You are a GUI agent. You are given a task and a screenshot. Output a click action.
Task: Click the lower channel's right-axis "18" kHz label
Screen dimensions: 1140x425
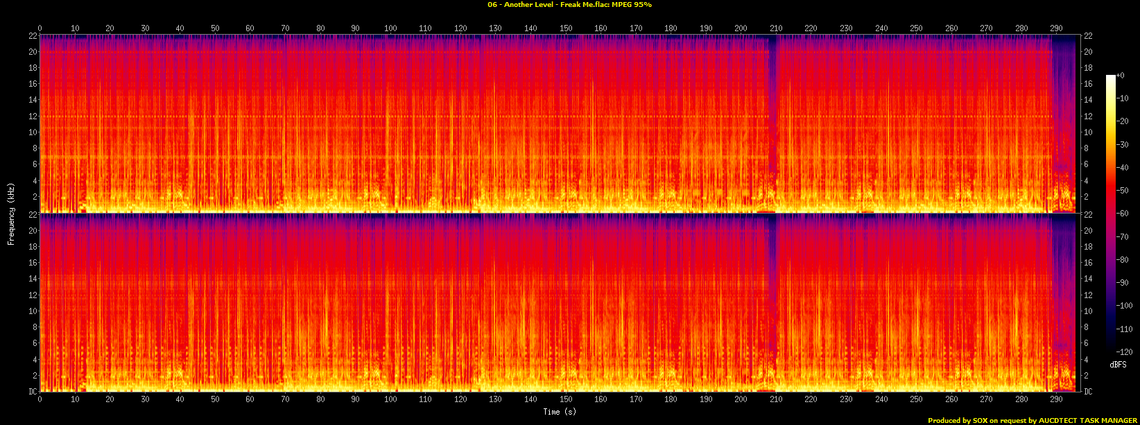click(1088, 247)
